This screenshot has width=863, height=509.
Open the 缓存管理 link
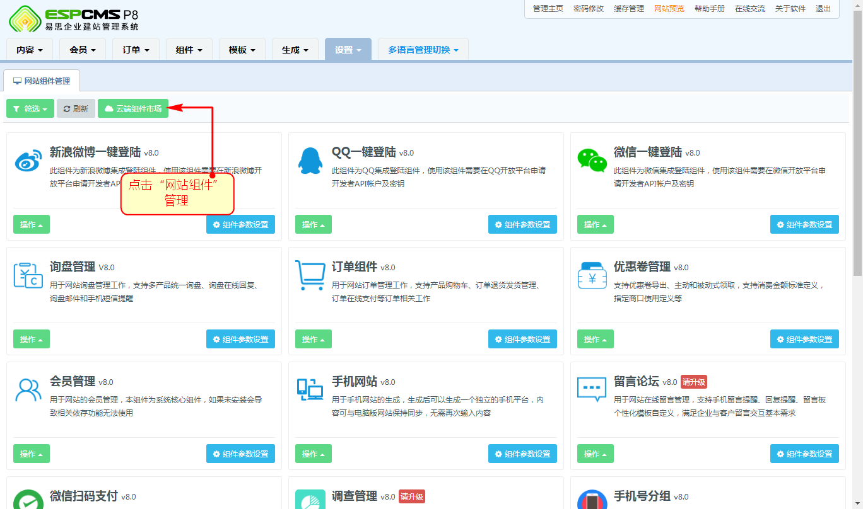point(629,9)
